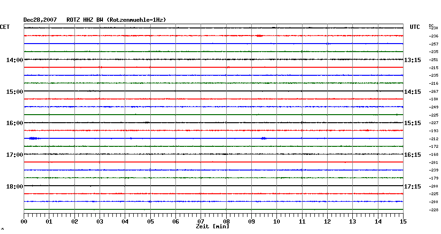Click the "CET" time zone label
Image resolution: width=441 pixels, height=234 pixels.
click(5, 27)
